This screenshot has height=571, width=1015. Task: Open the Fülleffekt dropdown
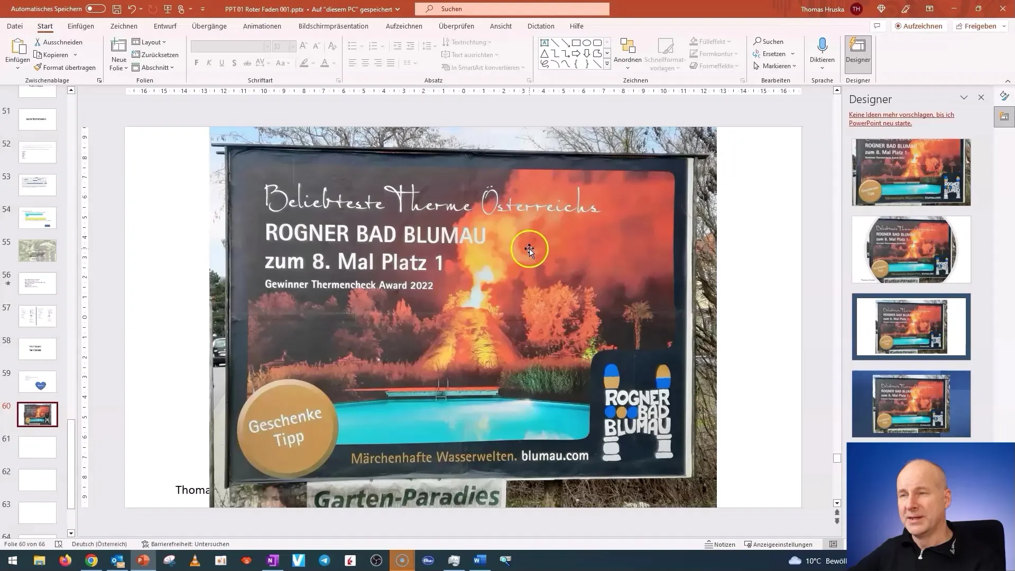(710, 41)
